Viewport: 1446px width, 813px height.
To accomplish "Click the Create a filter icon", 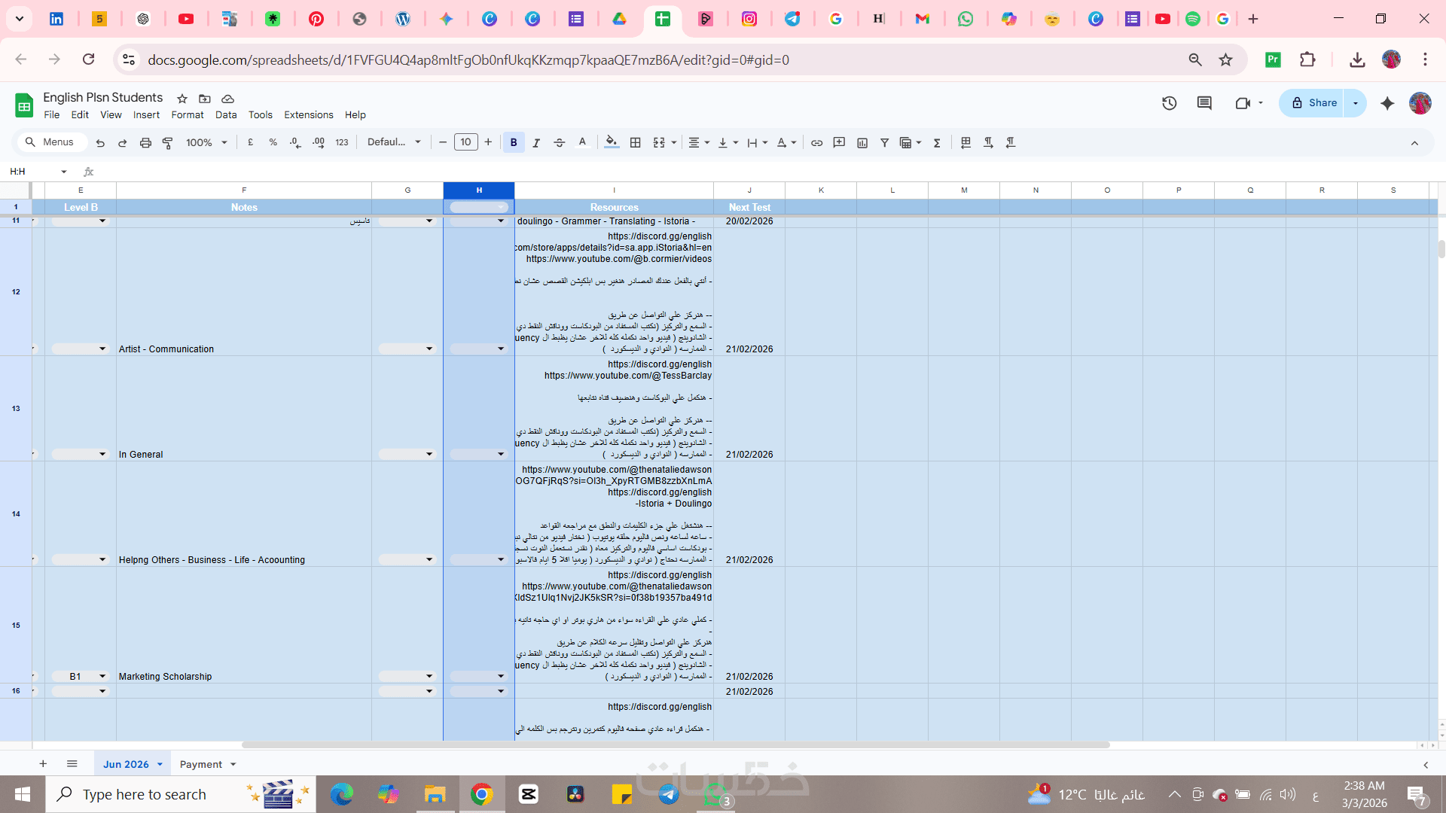I will (x=884, y=142).
